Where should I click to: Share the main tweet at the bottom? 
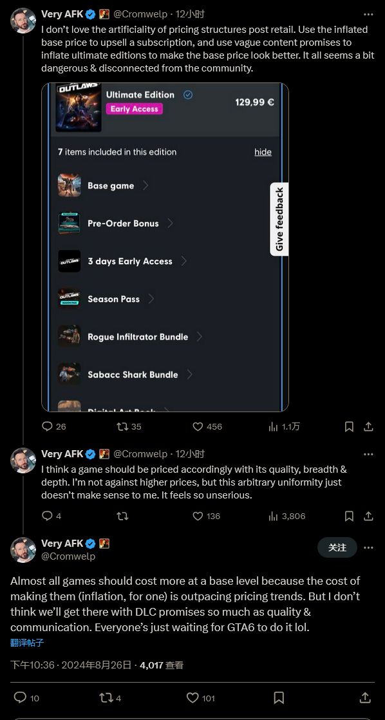point(365,698)
